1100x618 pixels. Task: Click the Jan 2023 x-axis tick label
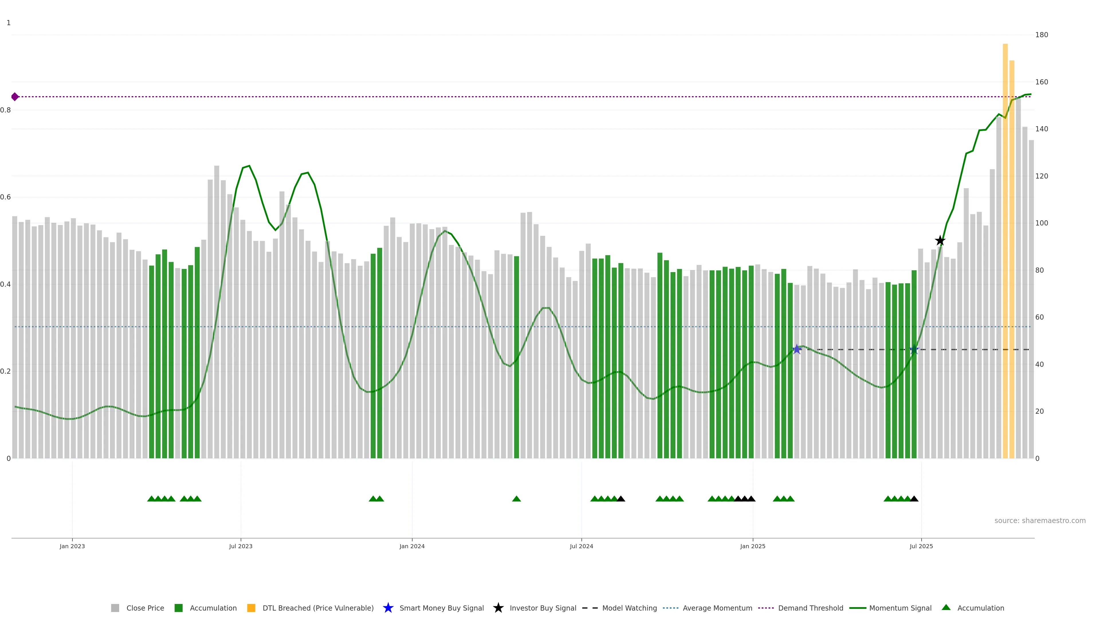tap(72, 546)
